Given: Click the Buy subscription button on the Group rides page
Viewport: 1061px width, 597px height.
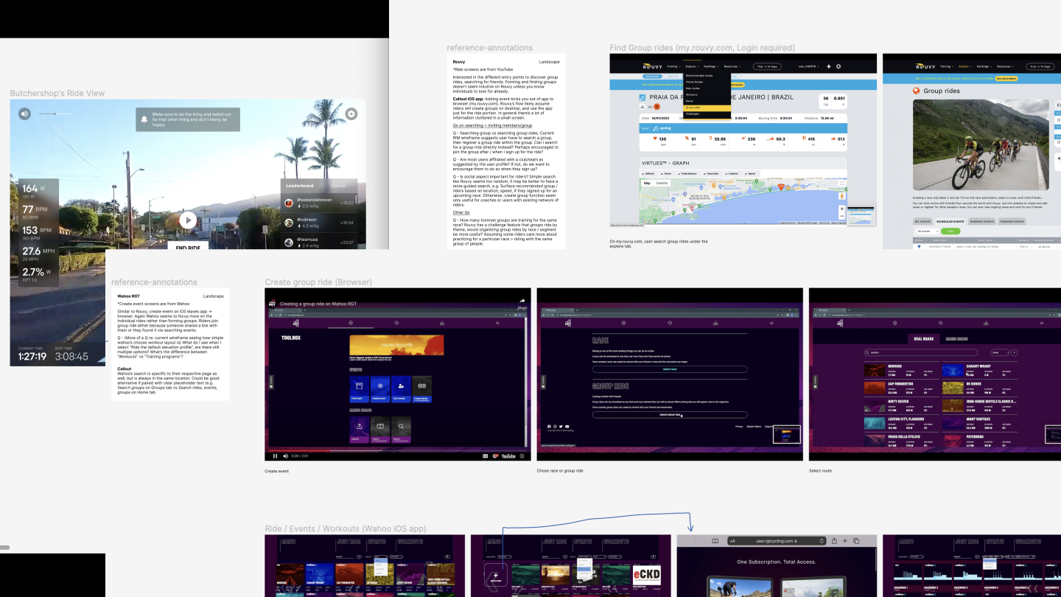Looking at the screenshot, I should click(1006, 78).
